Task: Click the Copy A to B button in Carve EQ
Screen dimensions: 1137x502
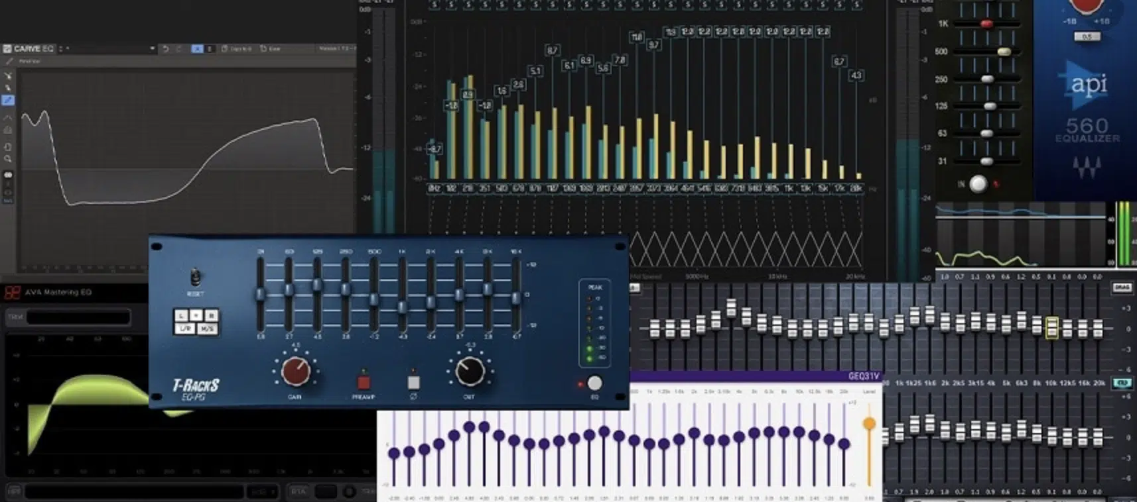Action: (x=236, y=49)
